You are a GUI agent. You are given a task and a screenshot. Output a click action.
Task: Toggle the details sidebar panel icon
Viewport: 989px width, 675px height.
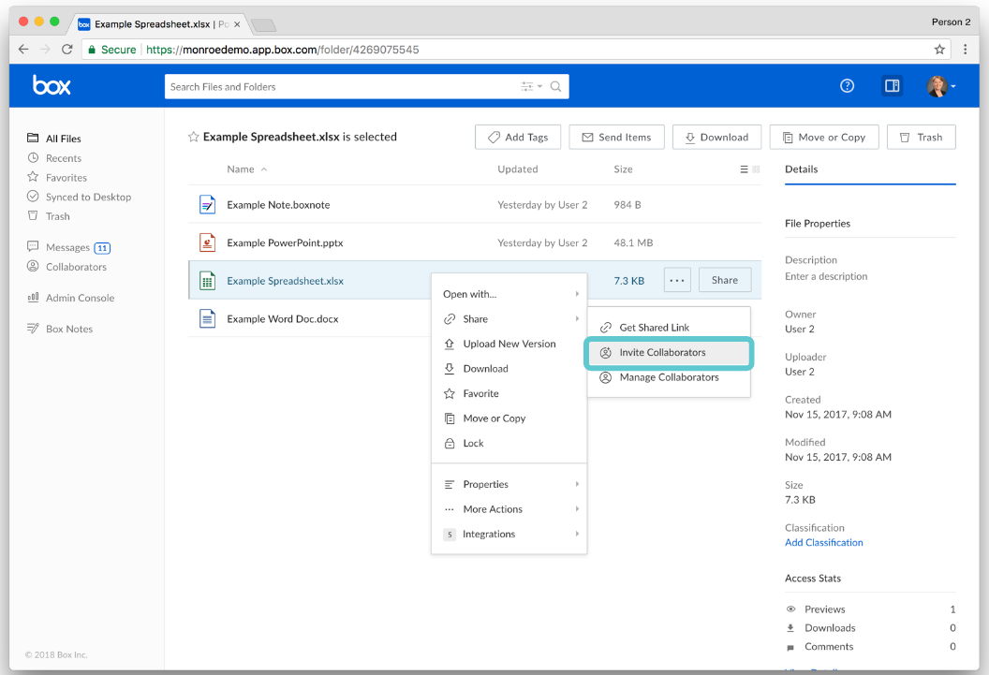[x=892, y=86]
